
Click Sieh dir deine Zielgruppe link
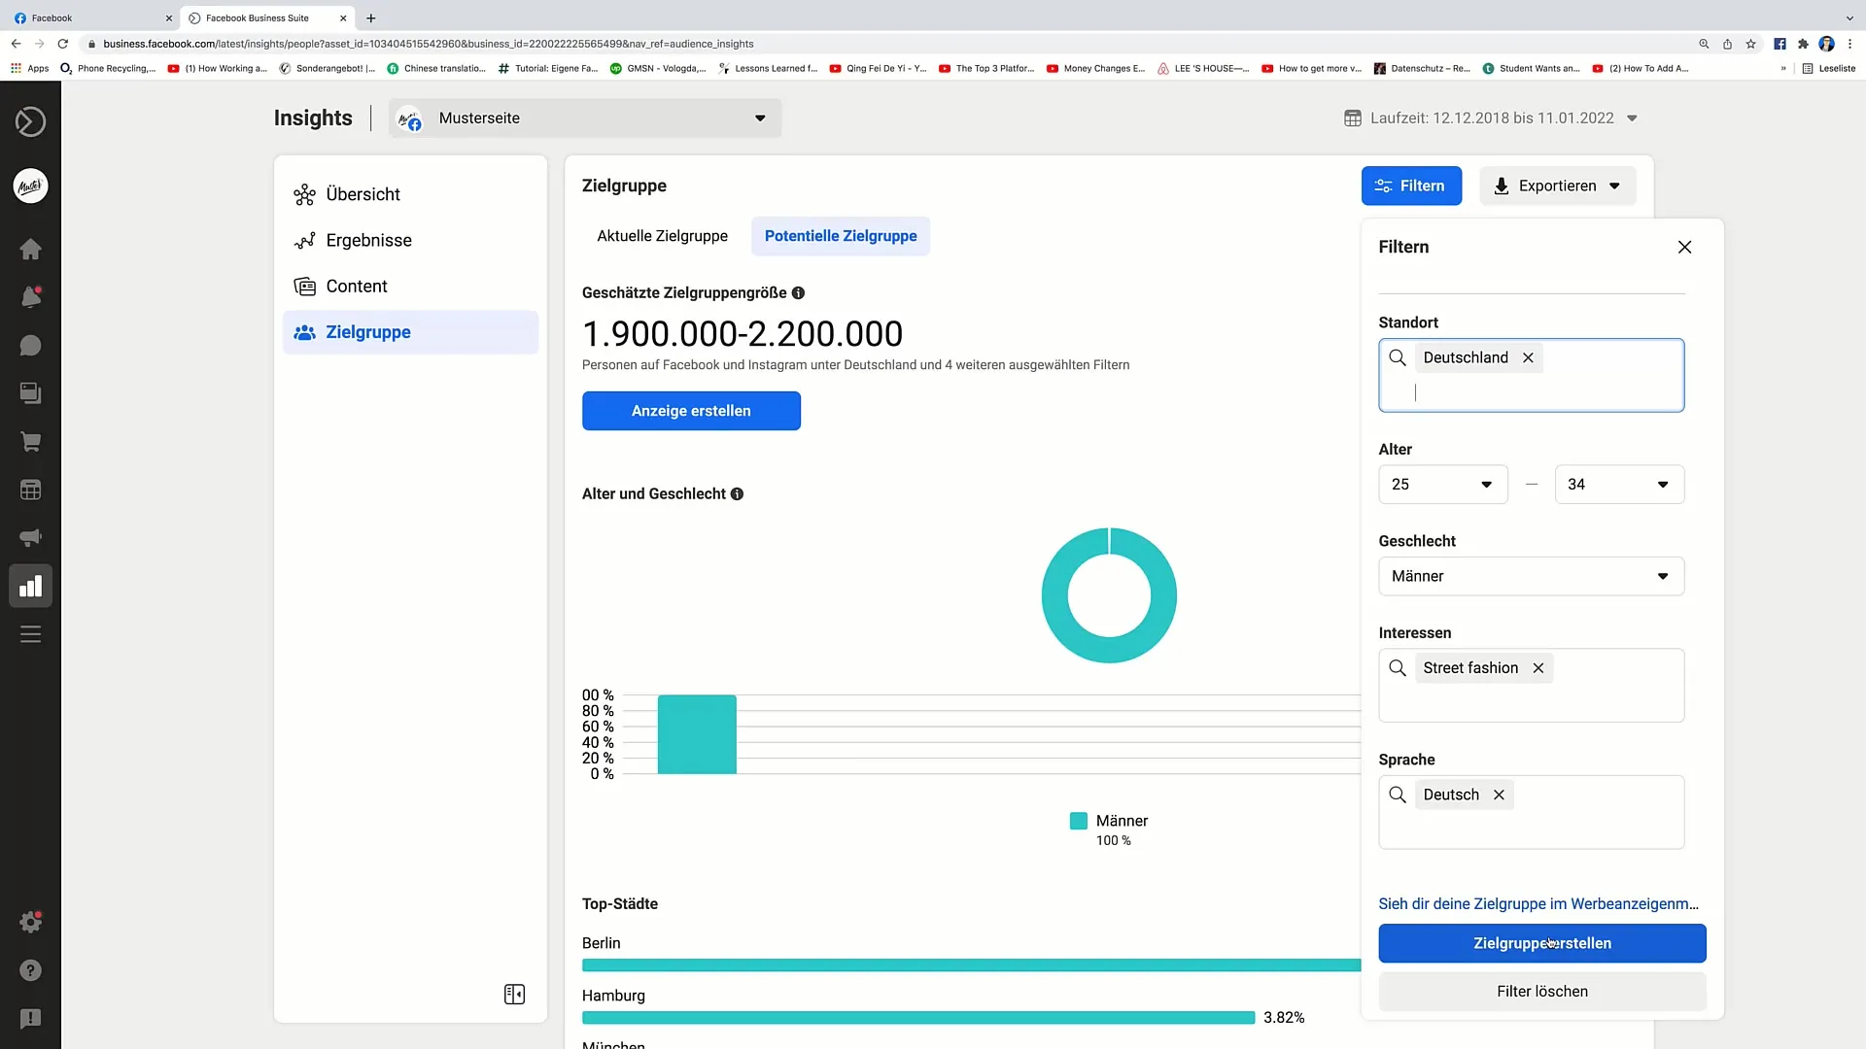point(1539,903)
